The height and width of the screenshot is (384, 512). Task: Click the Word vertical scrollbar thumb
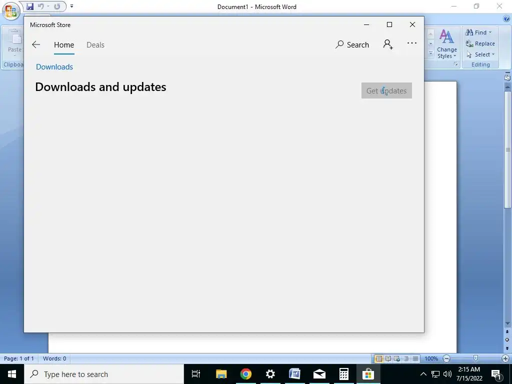point(507,149)
